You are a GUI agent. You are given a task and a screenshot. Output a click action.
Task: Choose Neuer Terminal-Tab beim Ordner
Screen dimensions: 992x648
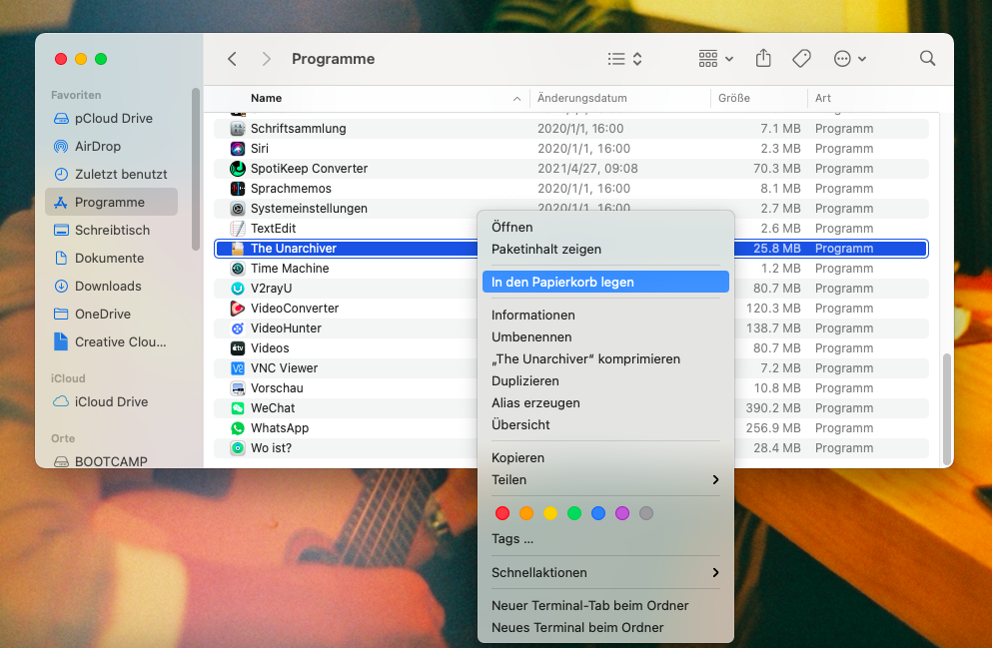(605, 605)
